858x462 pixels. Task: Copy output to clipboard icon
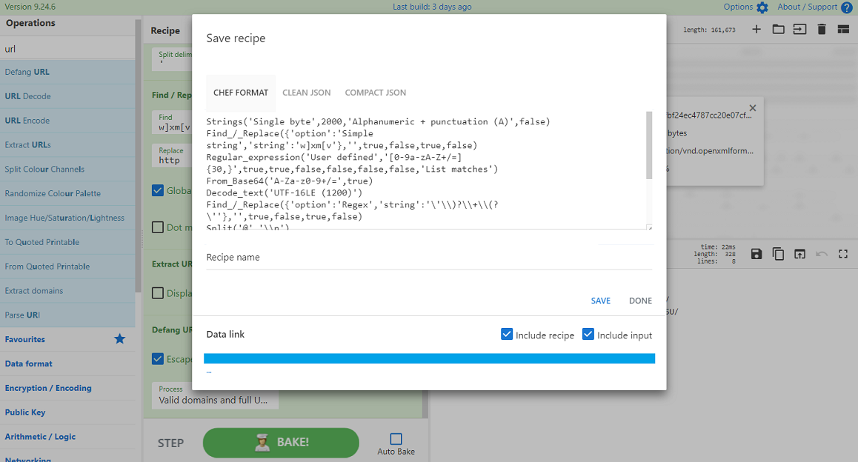[778, 254]
